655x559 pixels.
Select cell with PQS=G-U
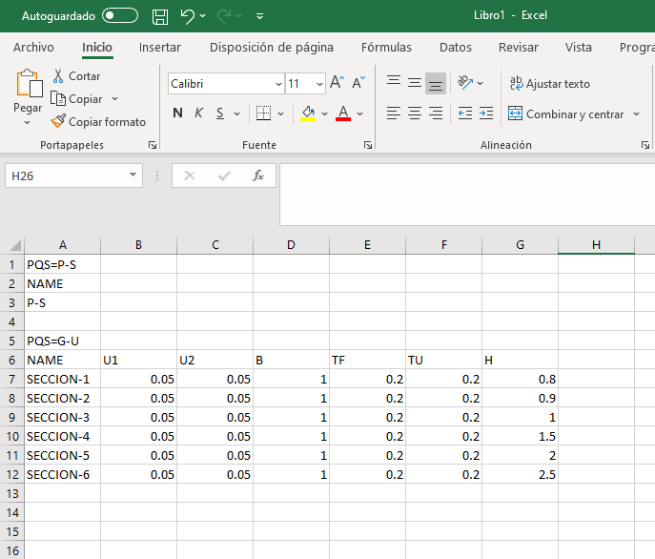pos(62,342)
